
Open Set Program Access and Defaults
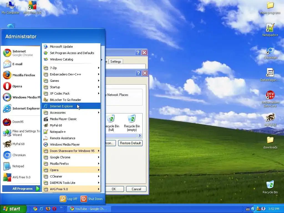click(x=71, y=53)
